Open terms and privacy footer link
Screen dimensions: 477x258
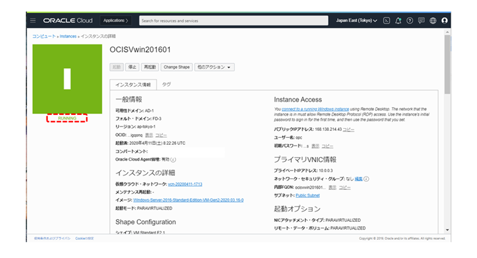(x=52, y=238)
